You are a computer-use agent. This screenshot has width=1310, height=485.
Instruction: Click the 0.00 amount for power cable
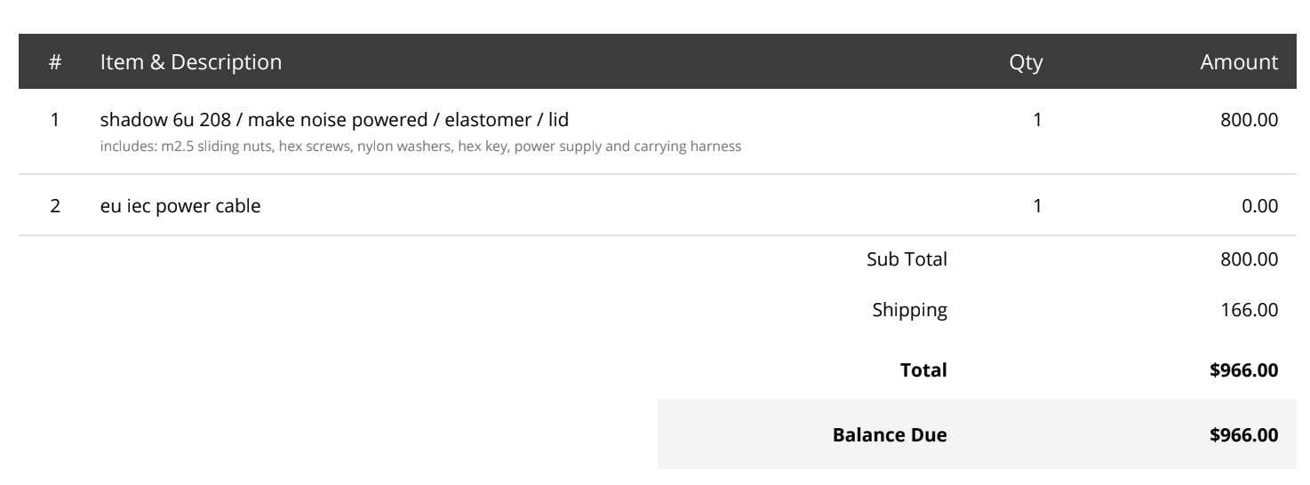point(1260,207)
